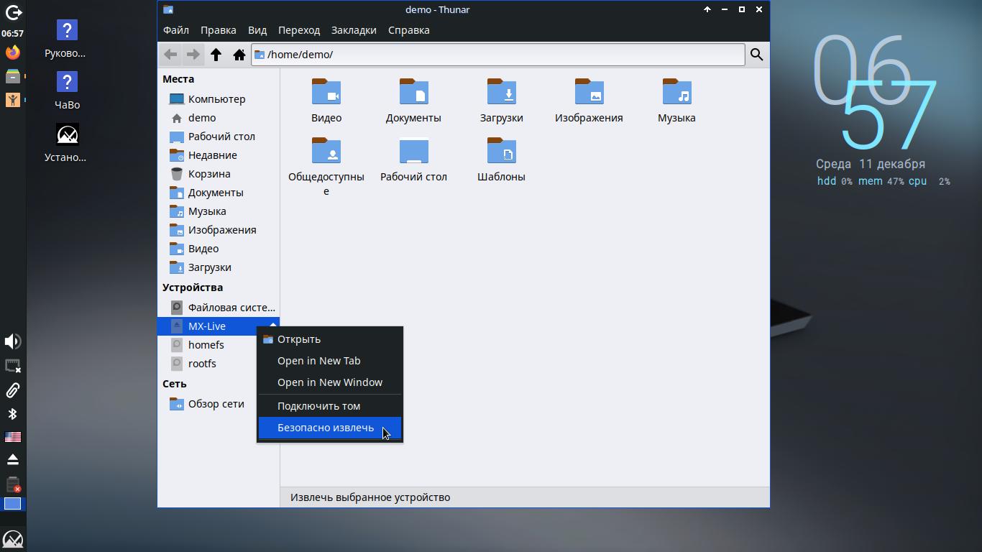
Task: Open the ЧаВо desktop shortcut
Action: tap(67, 91)
